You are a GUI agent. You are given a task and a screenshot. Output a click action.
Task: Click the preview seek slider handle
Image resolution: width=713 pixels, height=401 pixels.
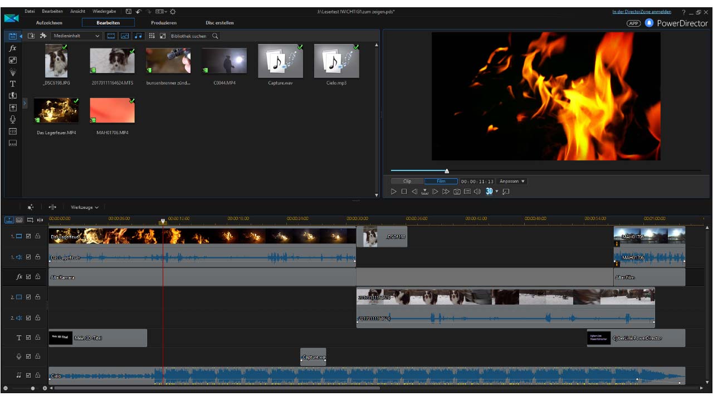point(447,171)
